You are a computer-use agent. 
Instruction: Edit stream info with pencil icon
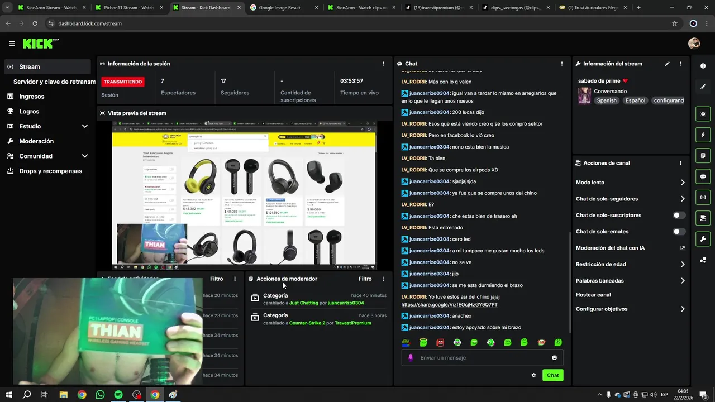click(x=667, y=64)
